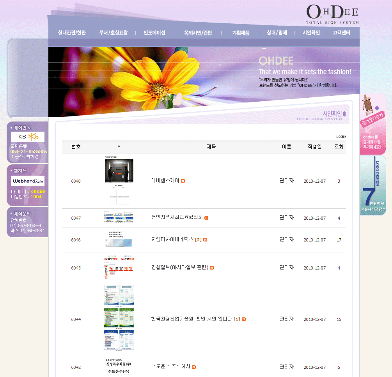The image size is (392, 377).
Task: Click the OHDEE Total Sign System logo
Action: click(x=332, y=14)
